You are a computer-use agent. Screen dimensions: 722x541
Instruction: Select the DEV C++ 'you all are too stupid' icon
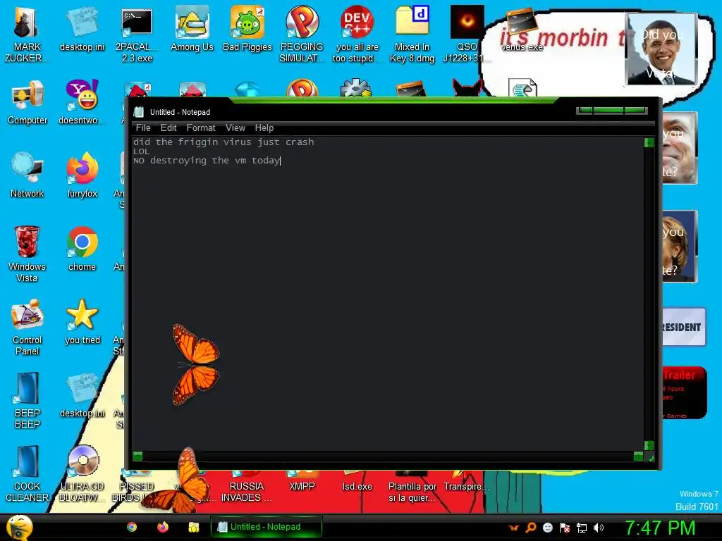click(357, 34)
